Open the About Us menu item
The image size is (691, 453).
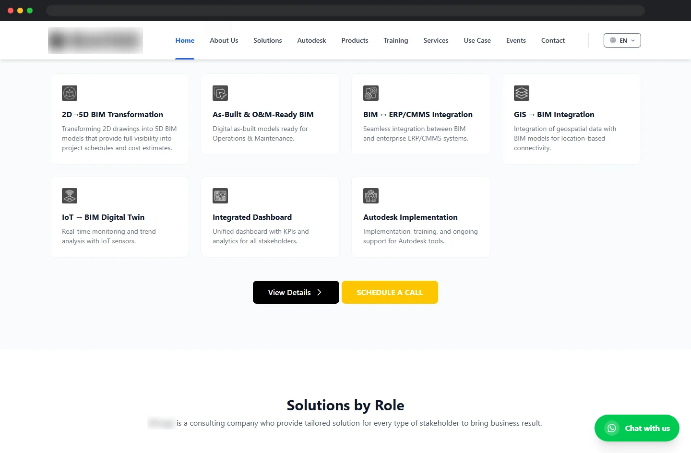(224, 40)
